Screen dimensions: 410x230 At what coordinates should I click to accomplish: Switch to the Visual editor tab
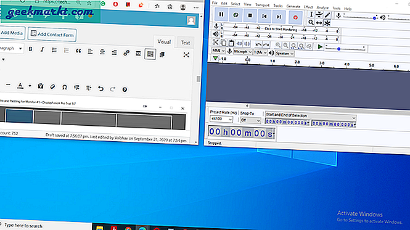point(164,41)
